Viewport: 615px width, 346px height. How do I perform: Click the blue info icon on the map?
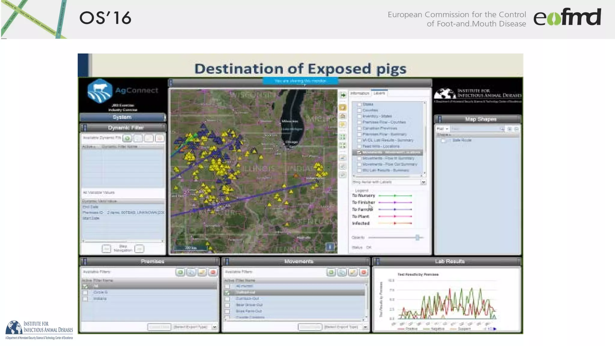(x=330, y=247)
